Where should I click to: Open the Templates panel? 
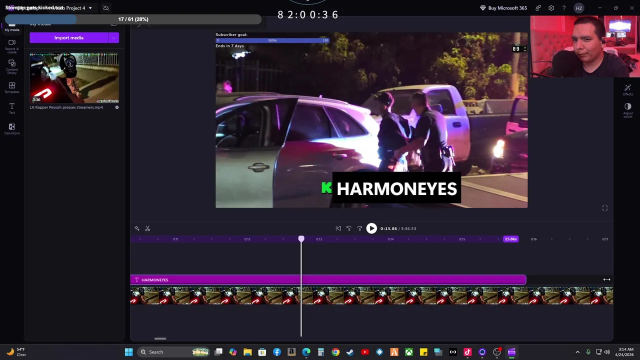click(x=12, y=88)
